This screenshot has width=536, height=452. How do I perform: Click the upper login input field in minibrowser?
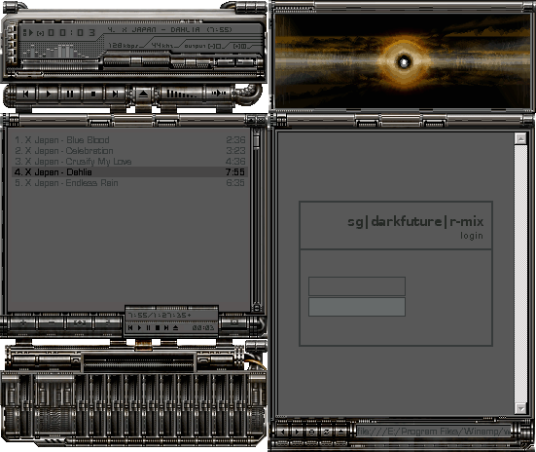[357, 286]
